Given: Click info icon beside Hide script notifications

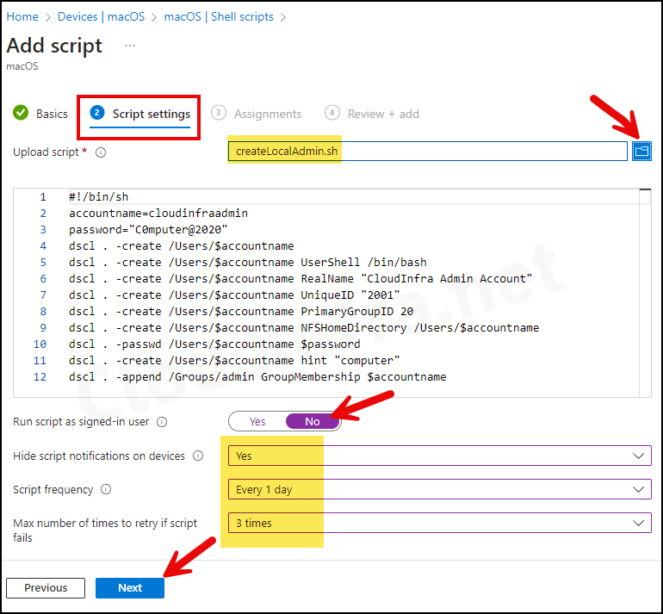Looking at the screenshot, I should (x=198, y=456).
